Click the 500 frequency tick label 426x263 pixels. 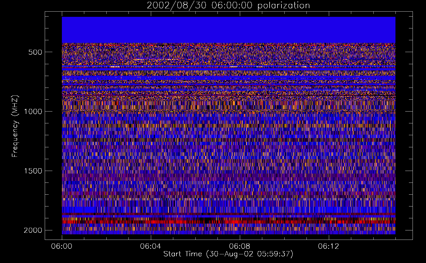[35, 52]
